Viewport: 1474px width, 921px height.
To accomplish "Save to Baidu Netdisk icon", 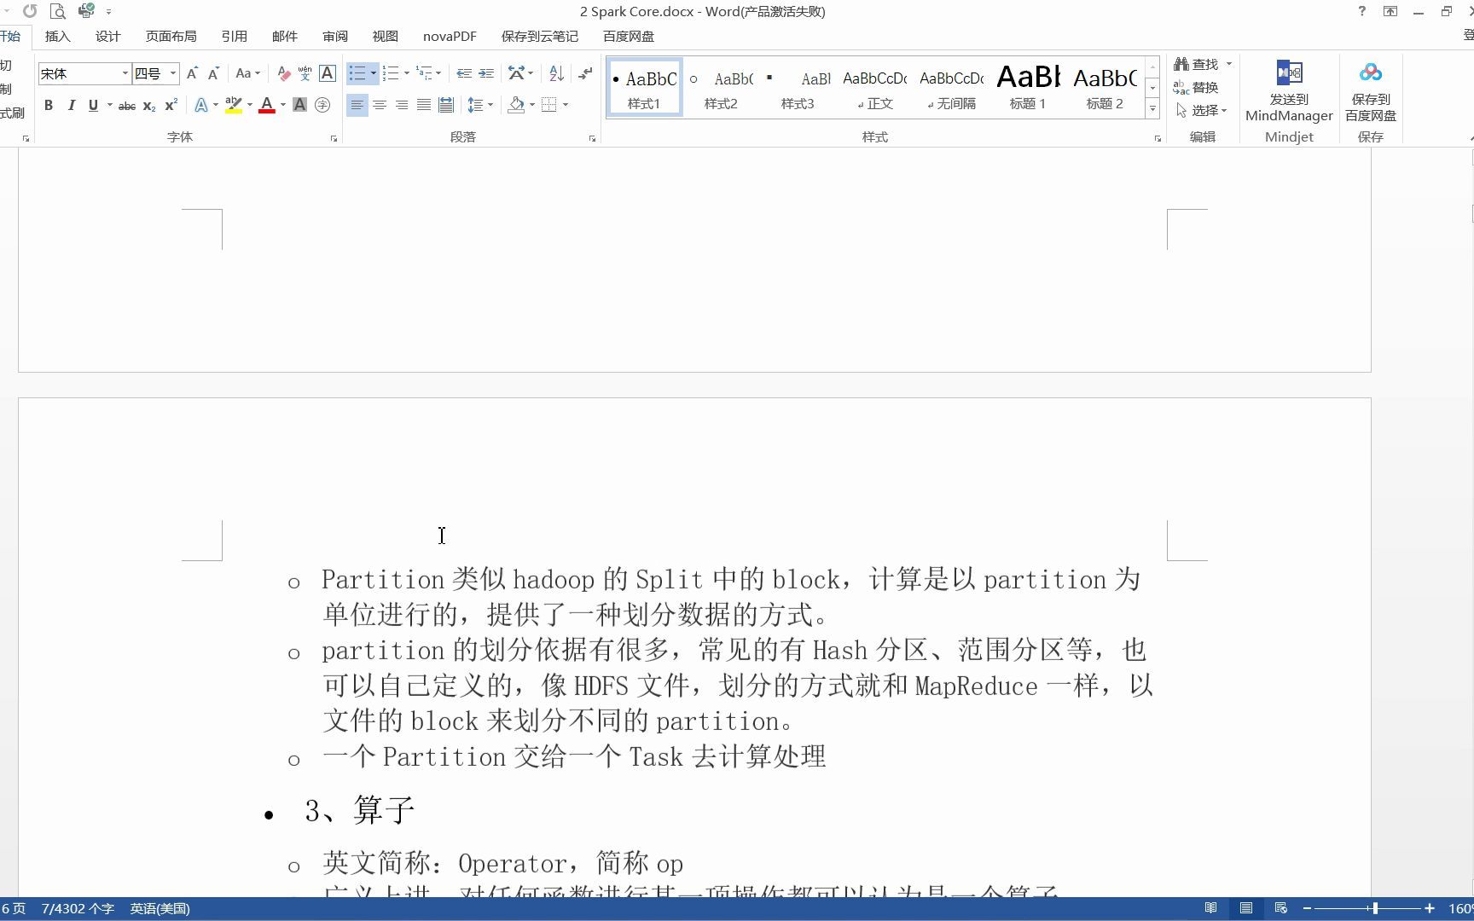I will pos(1371,91).
